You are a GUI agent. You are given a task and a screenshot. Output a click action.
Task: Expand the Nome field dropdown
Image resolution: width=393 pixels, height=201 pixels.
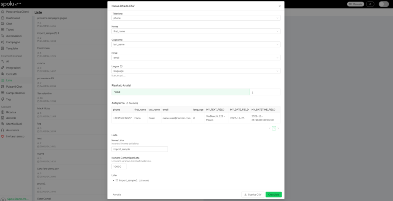pyautogui.click(x=196, y=31)
